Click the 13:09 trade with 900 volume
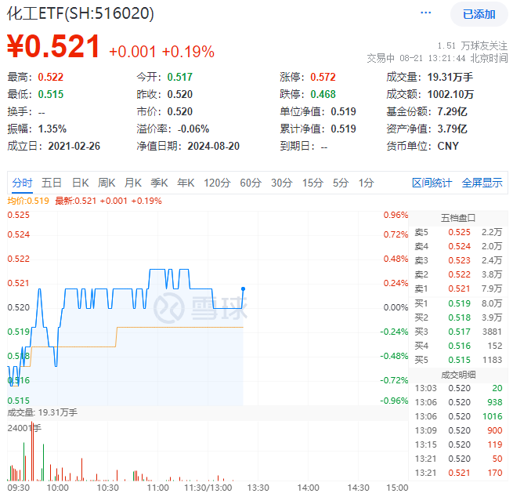Image resolution: width=513 pixels, height=497 pixels. [458, 430]
